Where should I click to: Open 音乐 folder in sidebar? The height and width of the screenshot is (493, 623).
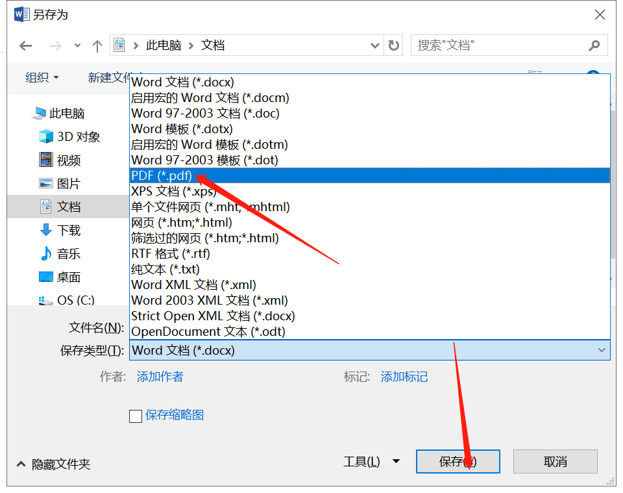60,253
